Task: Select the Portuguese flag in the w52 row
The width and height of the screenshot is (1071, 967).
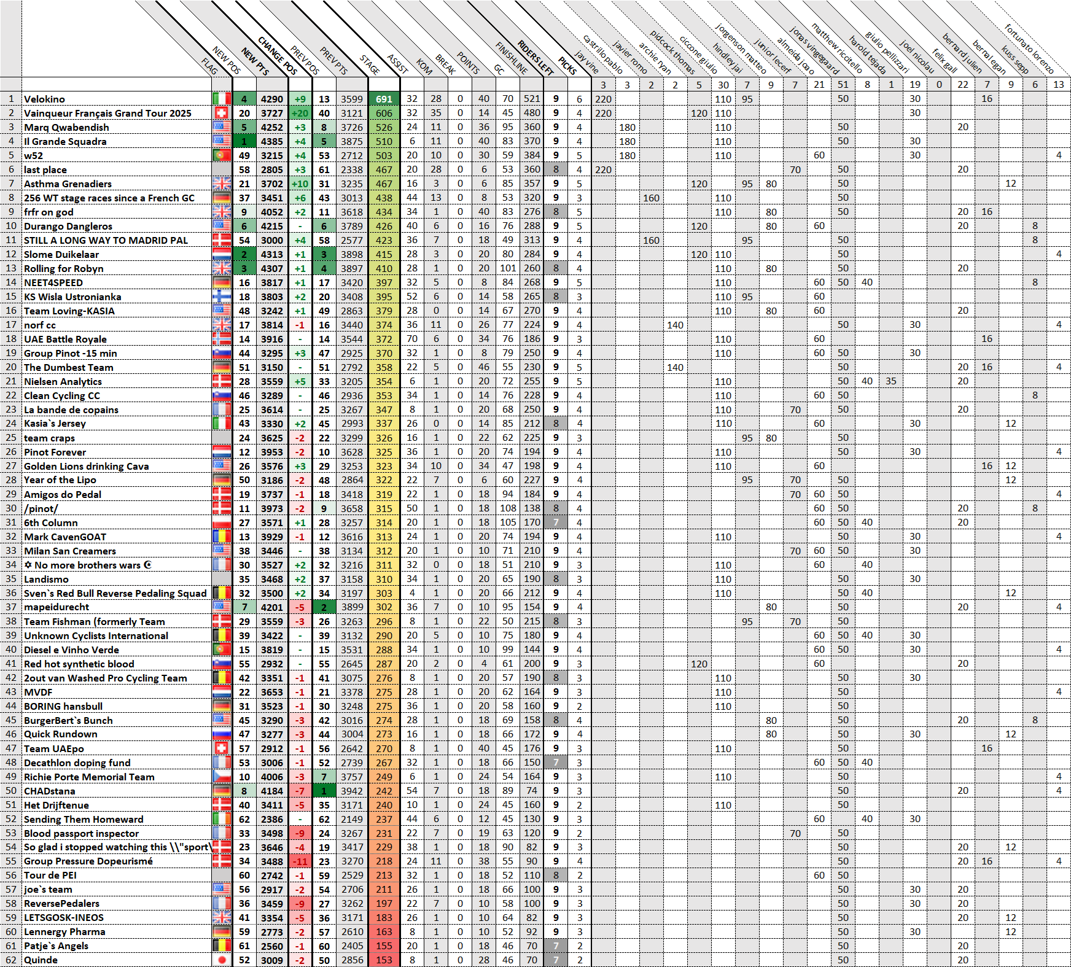Action: click(x=222, y=155)
